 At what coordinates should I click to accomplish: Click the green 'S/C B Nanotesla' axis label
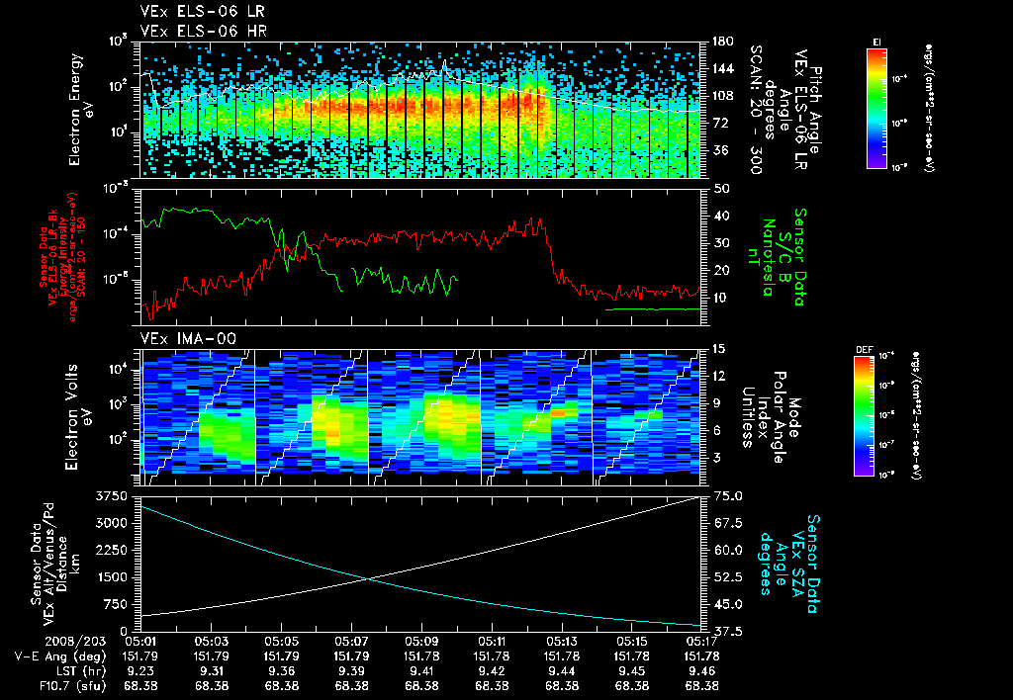pos(776,256)
